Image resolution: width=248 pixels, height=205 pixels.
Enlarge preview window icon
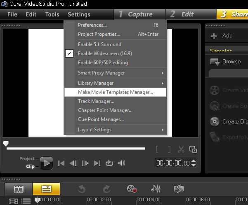[193, 149]
